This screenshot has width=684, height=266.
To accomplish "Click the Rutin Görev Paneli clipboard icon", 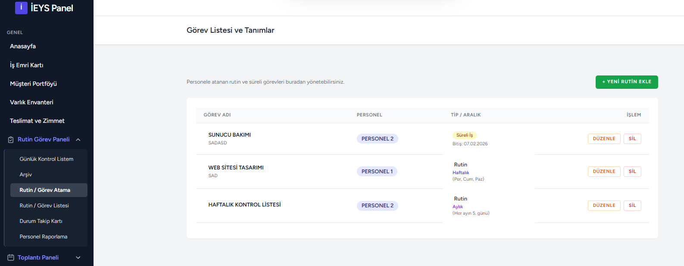I will pos(11,140).
